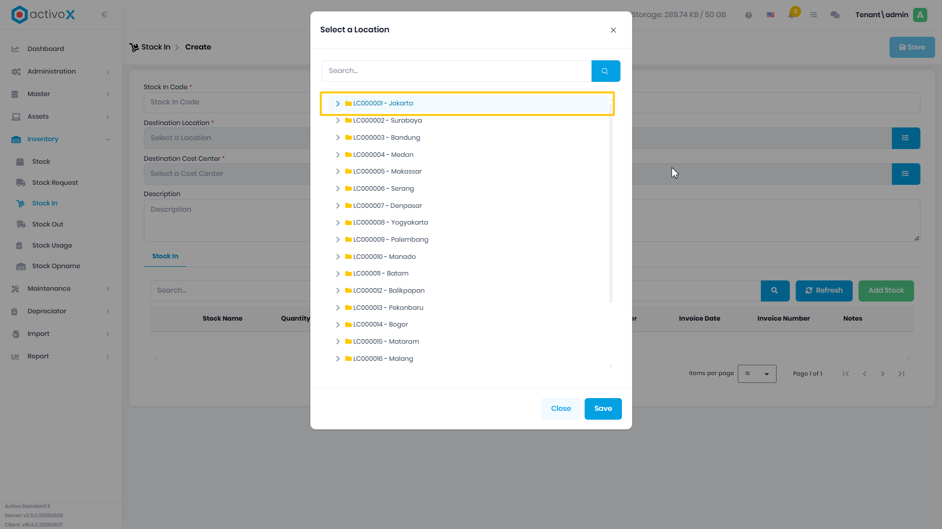The height and width of the screenshot is (529, 942).
Task: Open the language flag selector
Action: tap(770, 15)
